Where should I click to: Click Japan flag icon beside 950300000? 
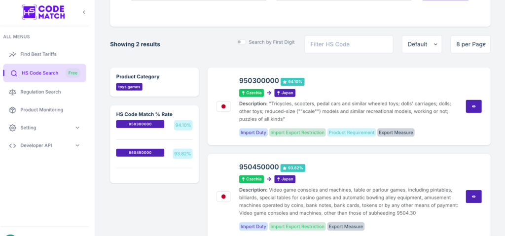click(223, 106)
